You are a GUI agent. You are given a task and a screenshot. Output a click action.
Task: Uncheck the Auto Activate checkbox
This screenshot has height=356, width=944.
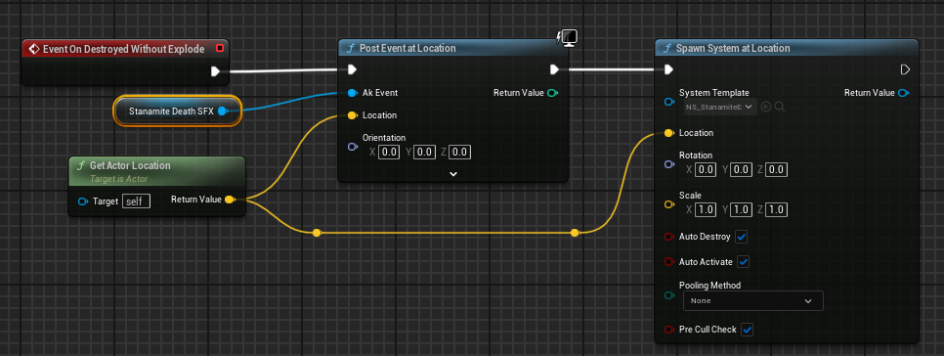pos(743,262)
